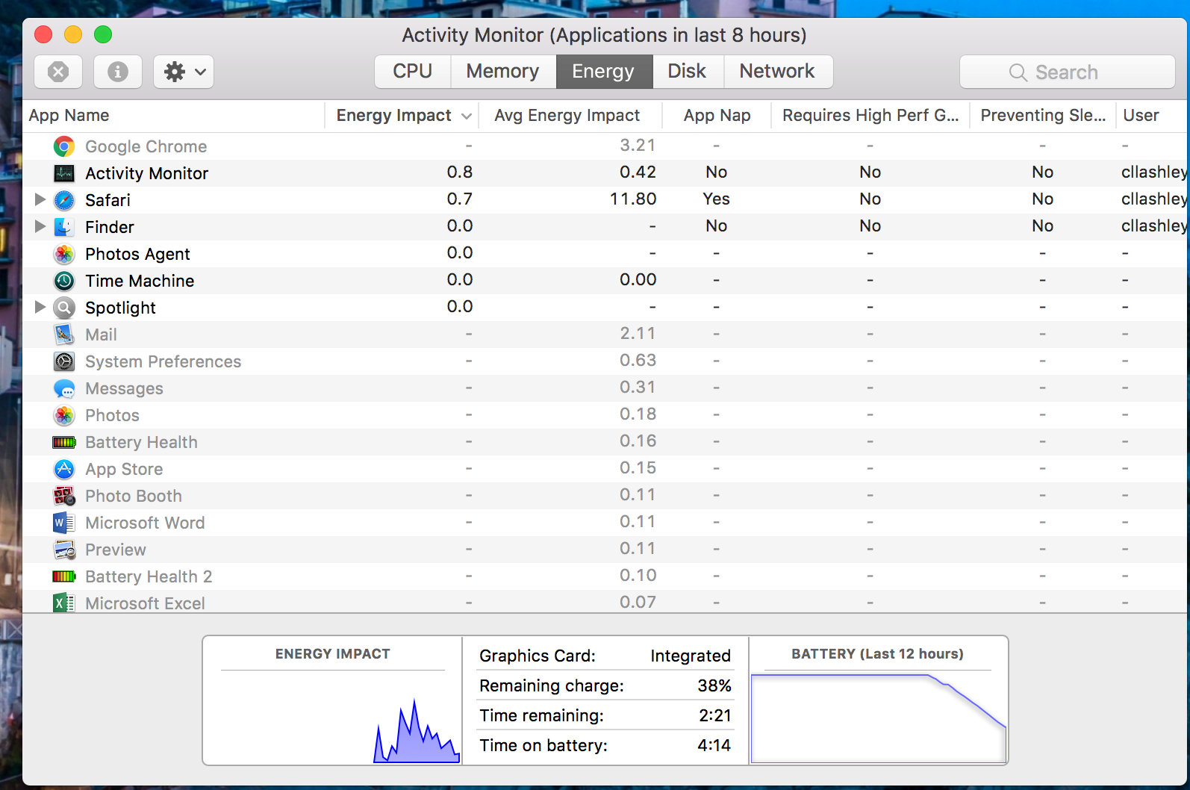
Task: Click the Google Chrome app icon
Action: coord(64,146)
